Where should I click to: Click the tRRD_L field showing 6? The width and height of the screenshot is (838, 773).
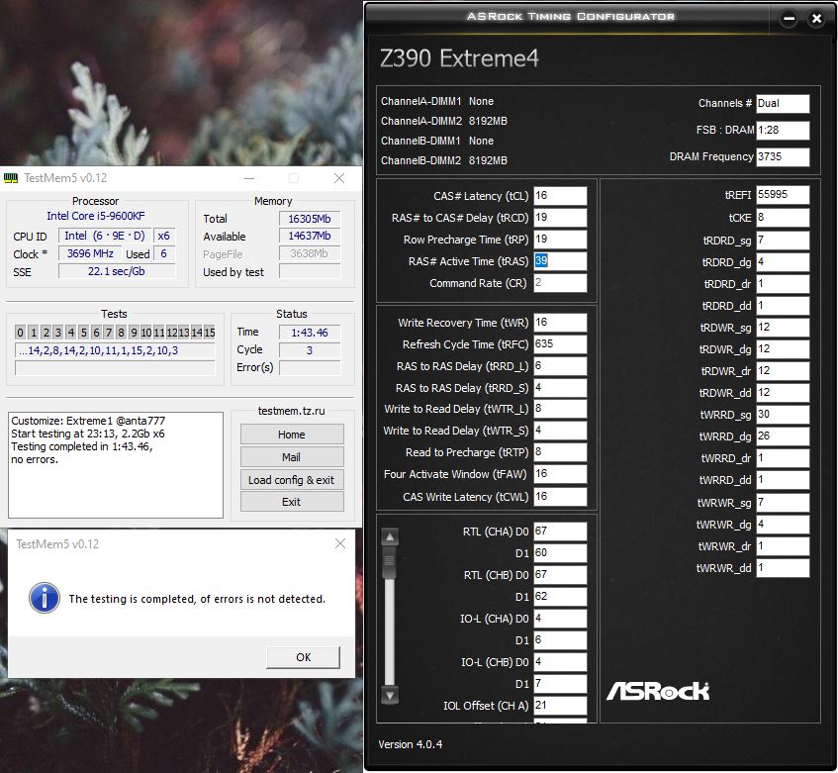pos(560,366)
